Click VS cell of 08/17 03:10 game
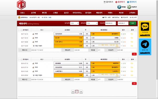Screen dimensions: 158x99 click(x=87, y=38)
